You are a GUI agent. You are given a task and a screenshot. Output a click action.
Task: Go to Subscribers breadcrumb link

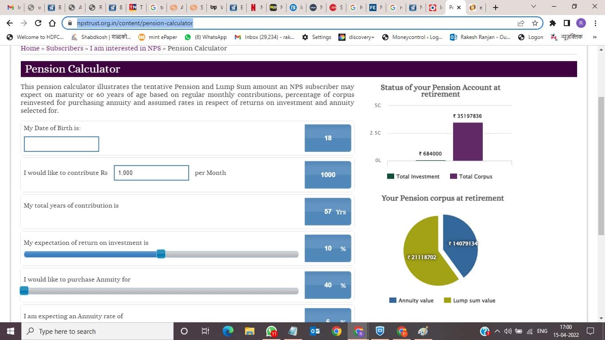pos(65,48)
